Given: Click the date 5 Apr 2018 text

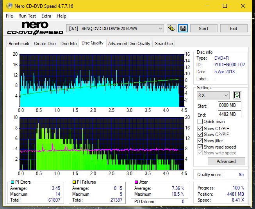Looking at the screenshot, I should [x=225, y=72].
